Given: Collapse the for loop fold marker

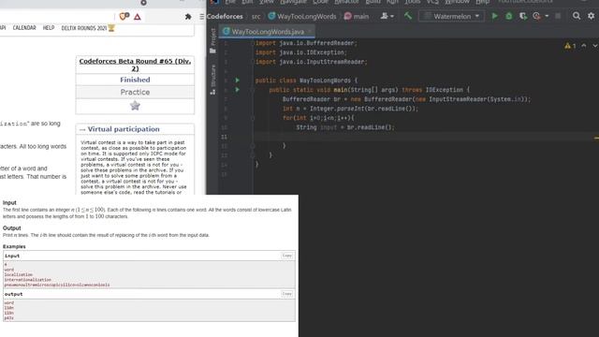Looking at the screenshot, I should pos(253,118).
